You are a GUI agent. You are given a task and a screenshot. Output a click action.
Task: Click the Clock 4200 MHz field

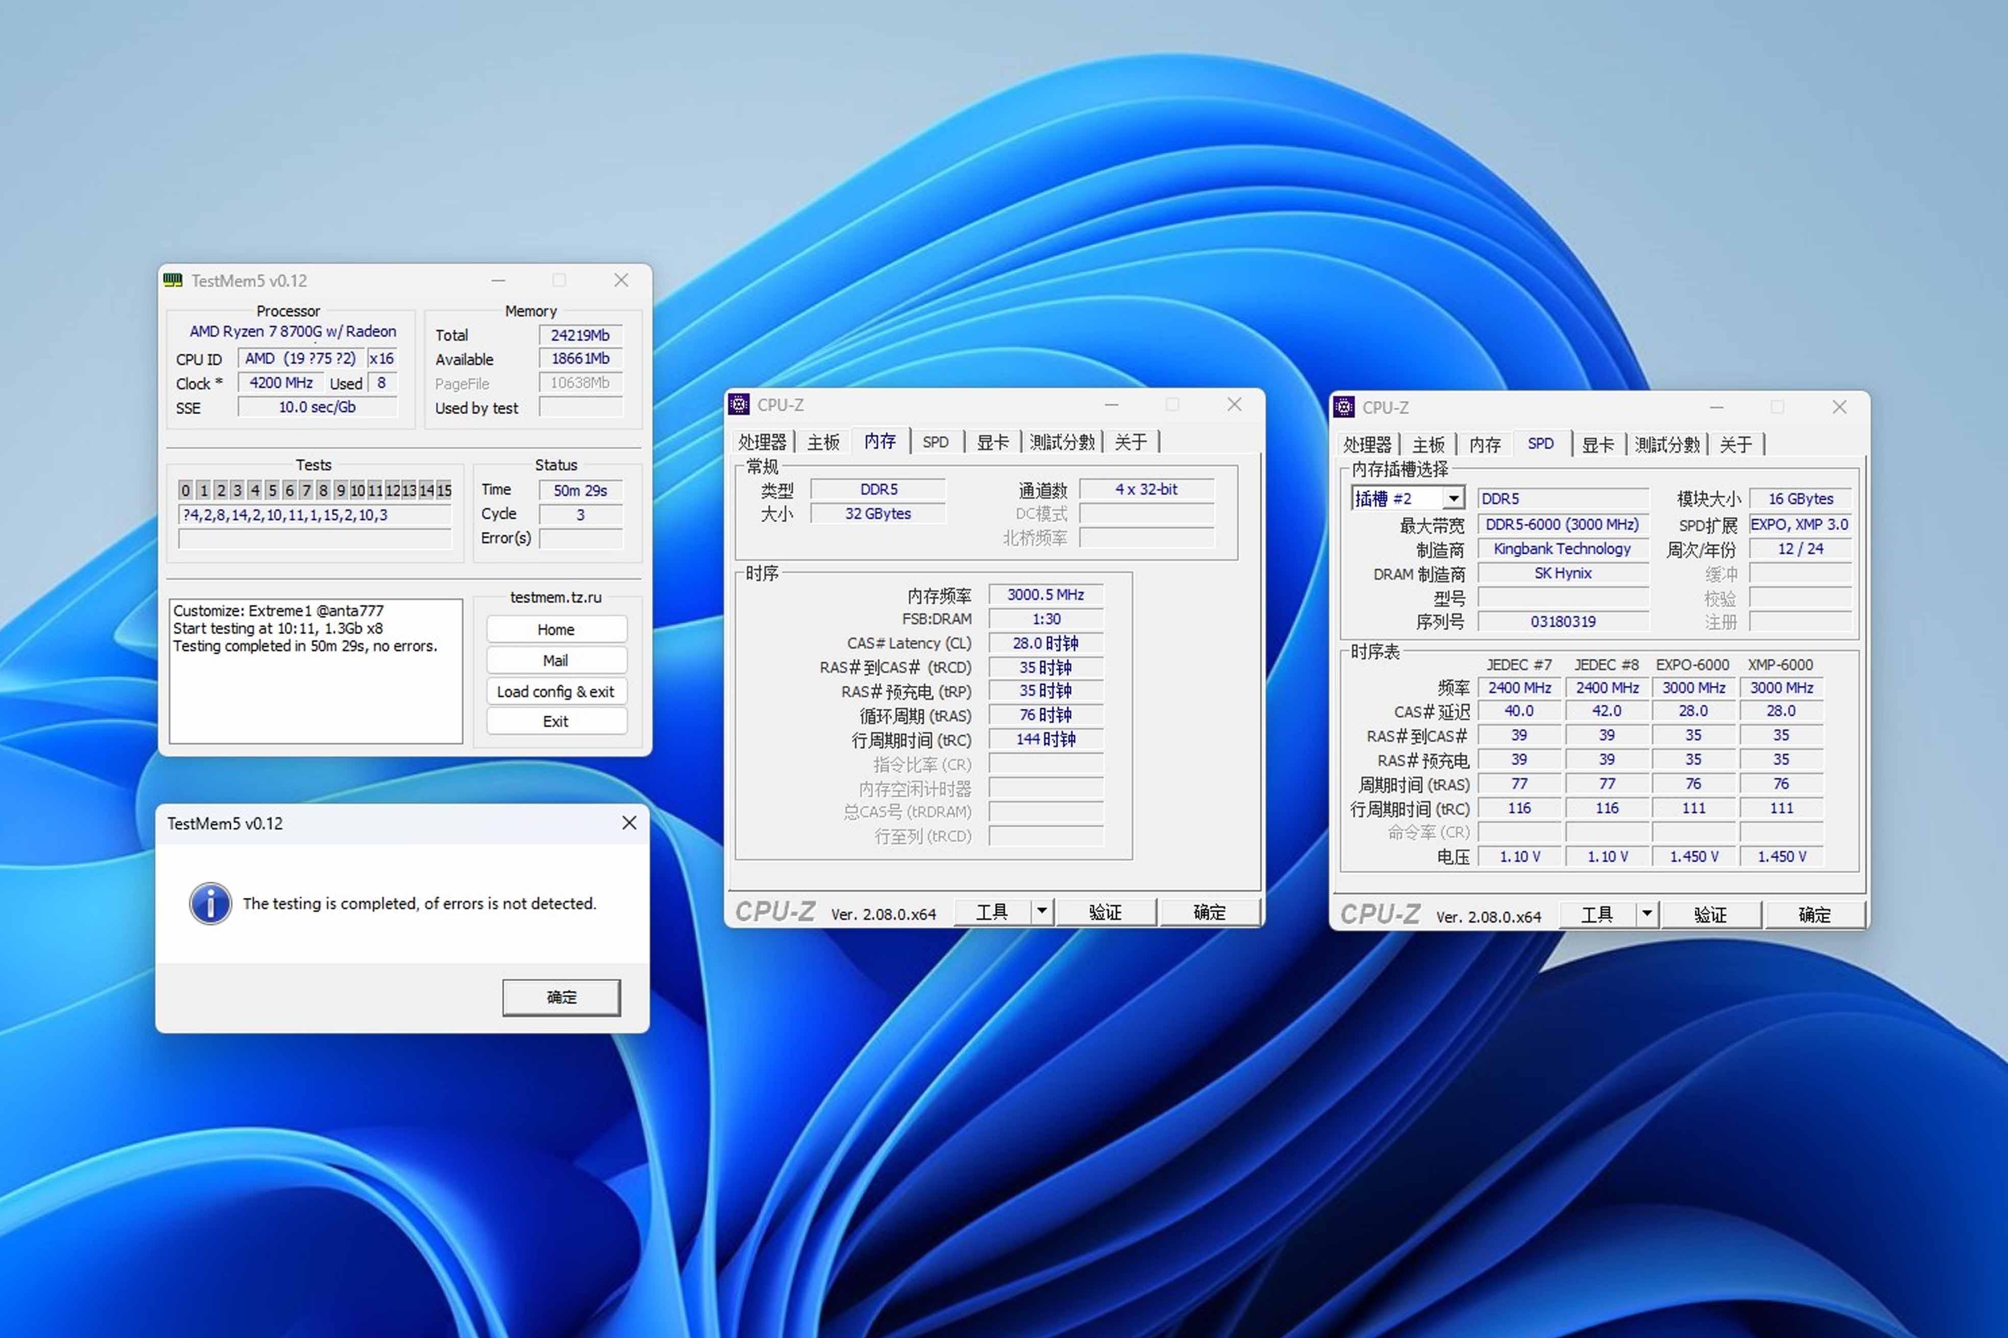[x=281, y=382]
